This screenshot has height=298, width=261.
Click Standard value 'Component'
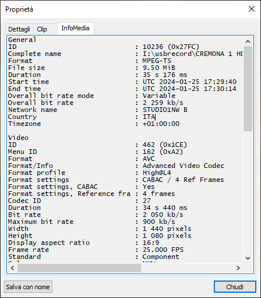click(161, 257)
